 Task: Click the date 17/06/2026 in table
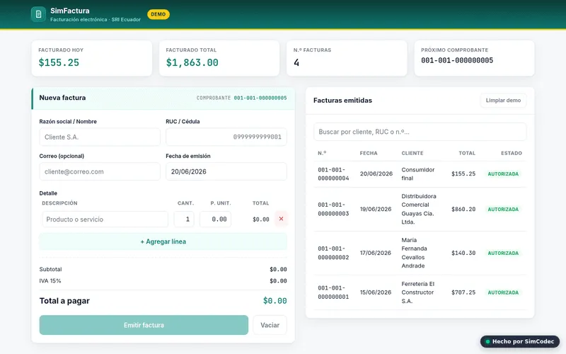click(x=376, y=253)
